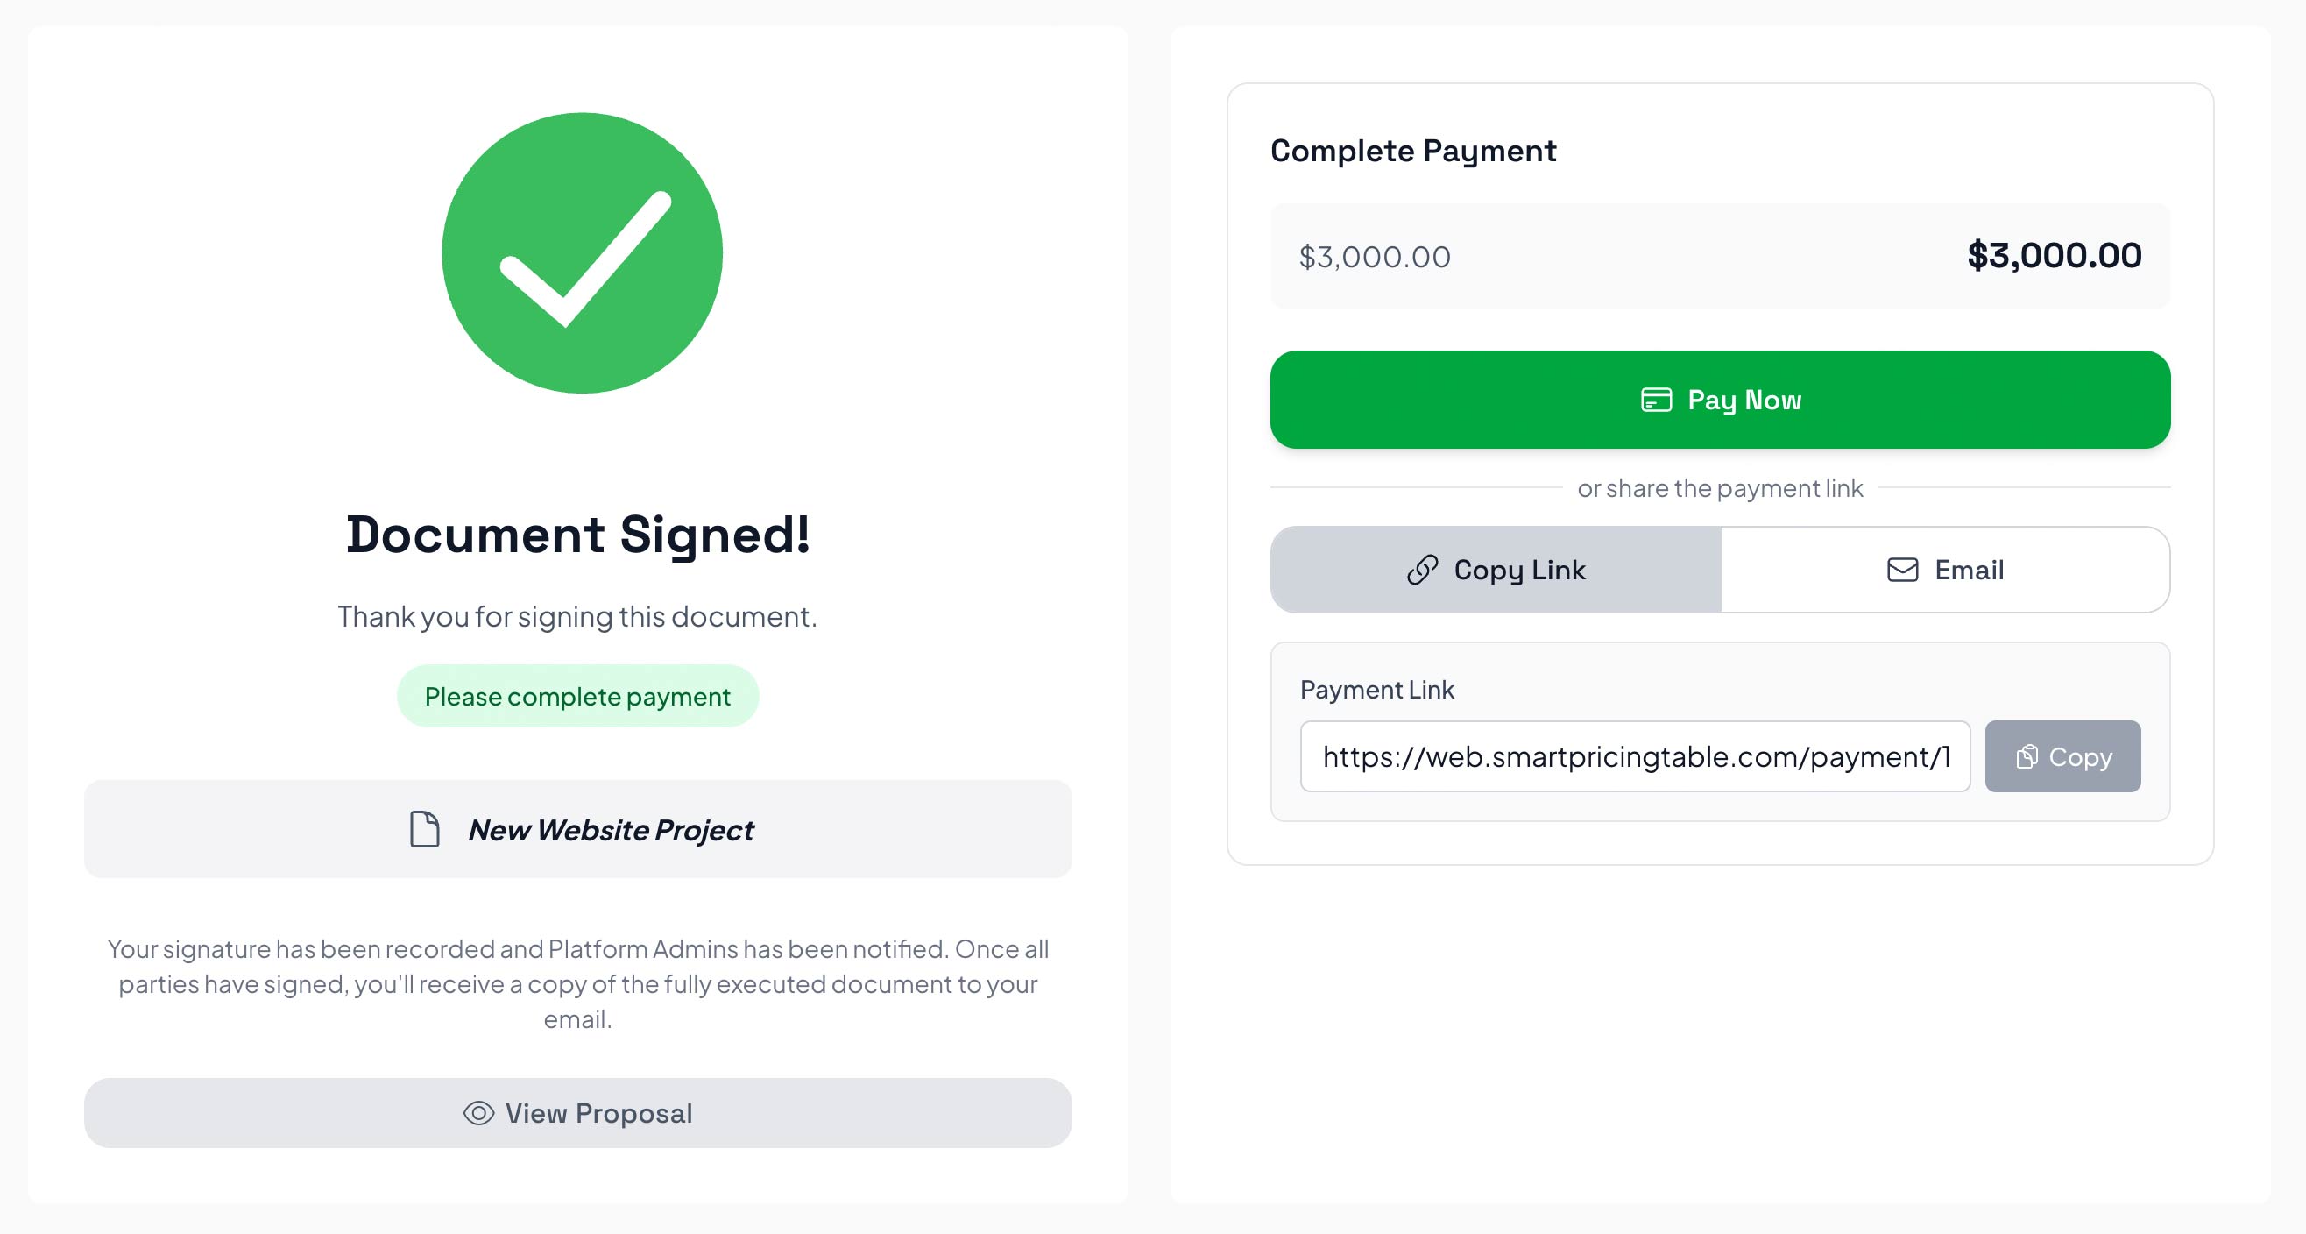Screen dimensions: 2306x1234
Task: Select the payment URL text field
Action: coord(1635,756)
